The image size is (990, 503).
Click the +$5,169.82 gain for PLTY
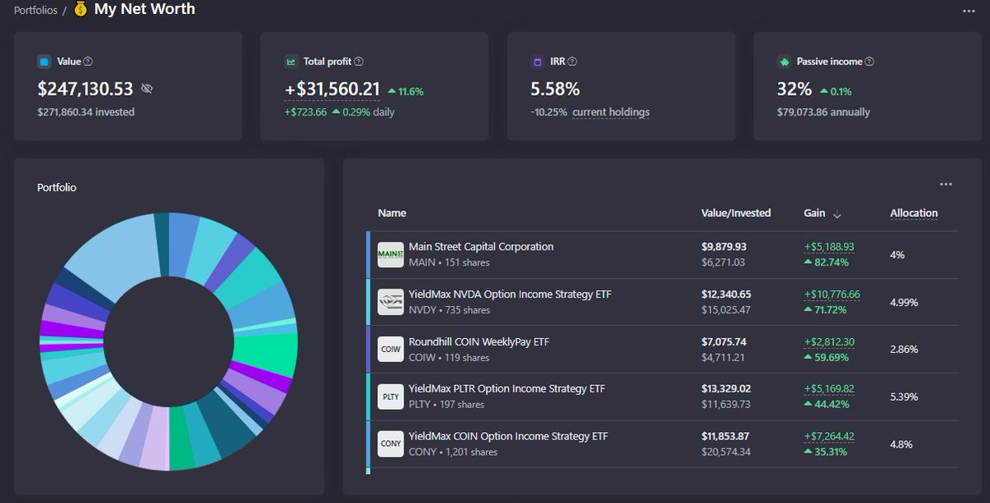pos(829,388)
